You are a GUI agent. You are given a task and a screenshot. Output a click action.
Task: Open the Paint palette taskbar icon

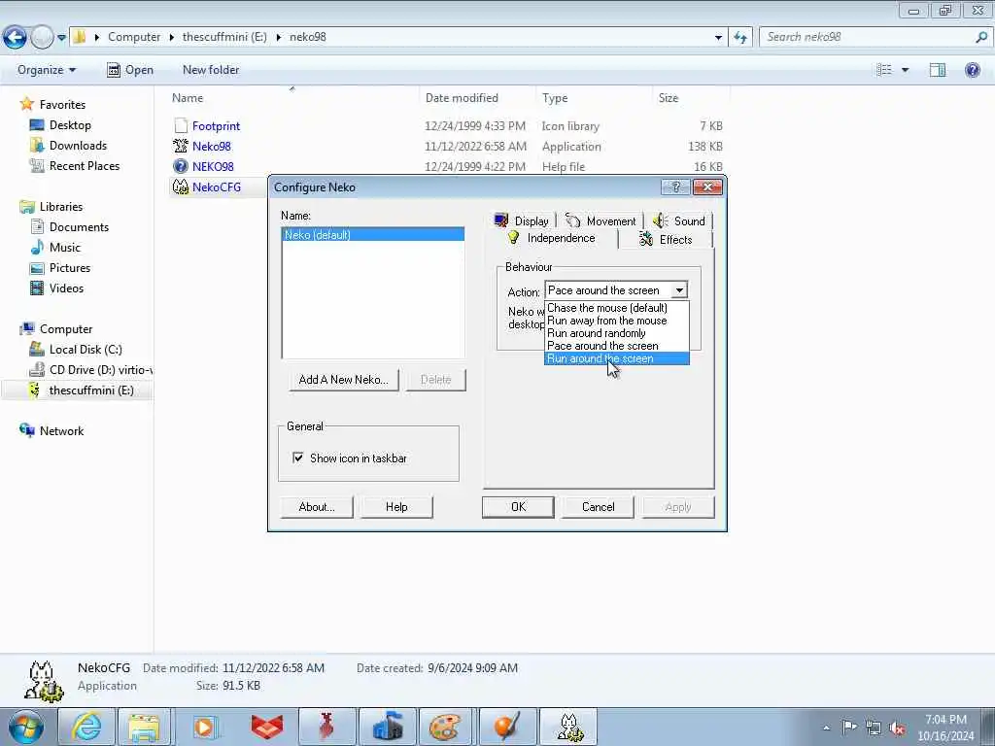(x=444, y=727)
